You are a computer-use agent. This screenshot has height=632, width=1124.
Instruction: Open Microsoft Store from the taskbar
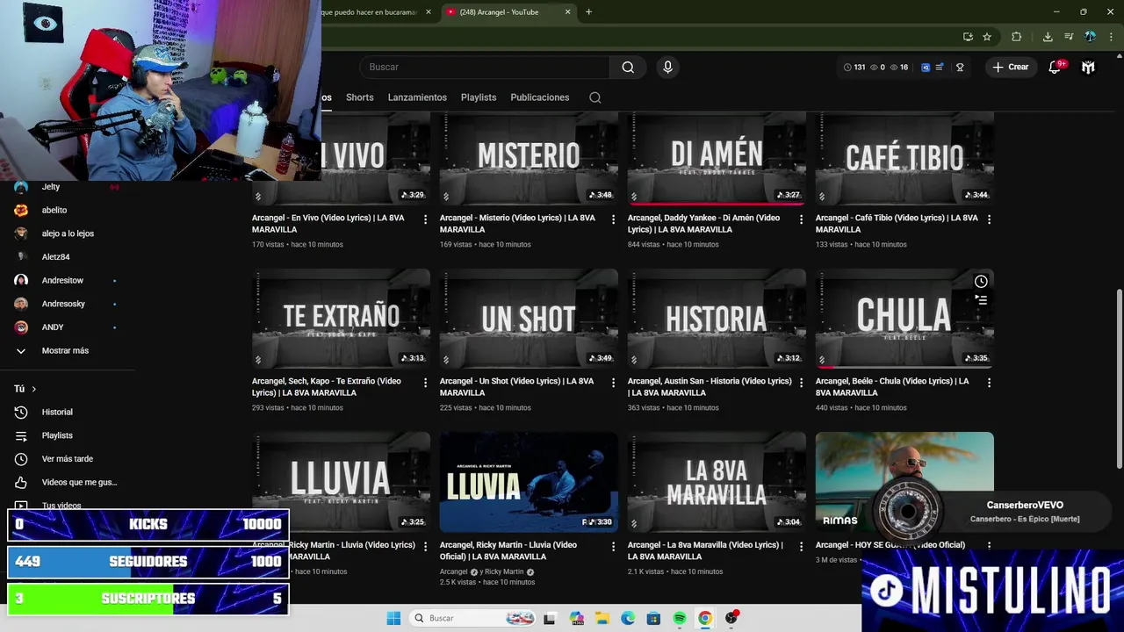point(653,618)
